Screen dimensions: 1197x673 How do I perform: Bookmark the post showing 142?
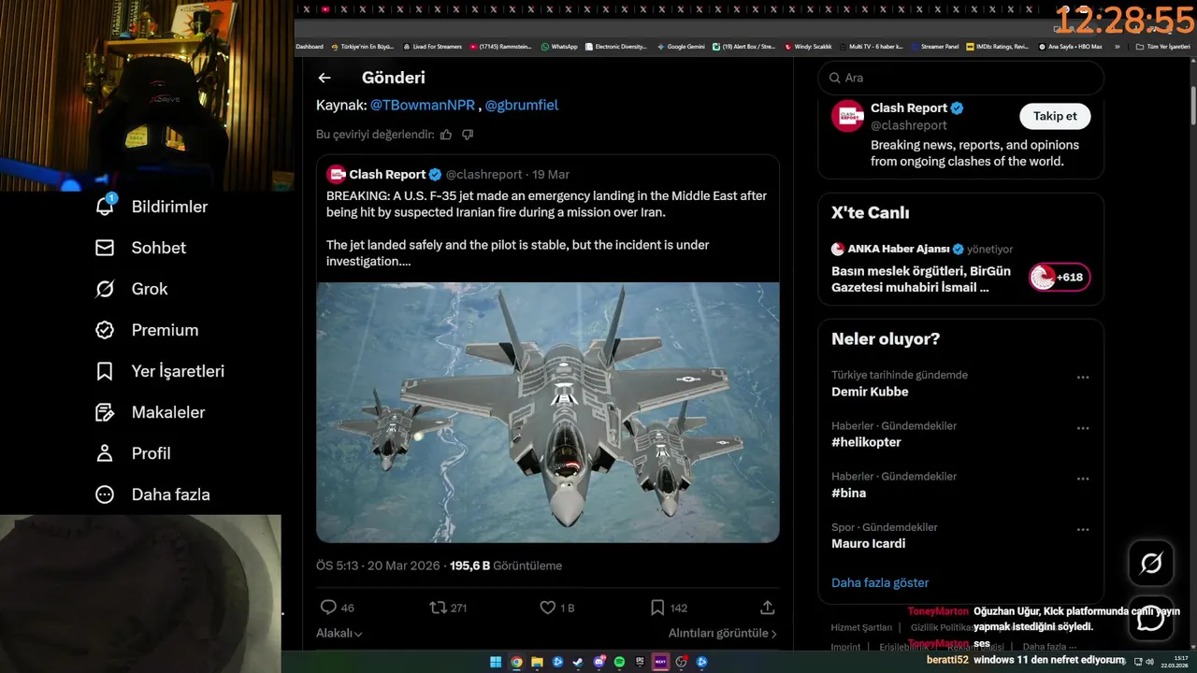tap(657, 608)
